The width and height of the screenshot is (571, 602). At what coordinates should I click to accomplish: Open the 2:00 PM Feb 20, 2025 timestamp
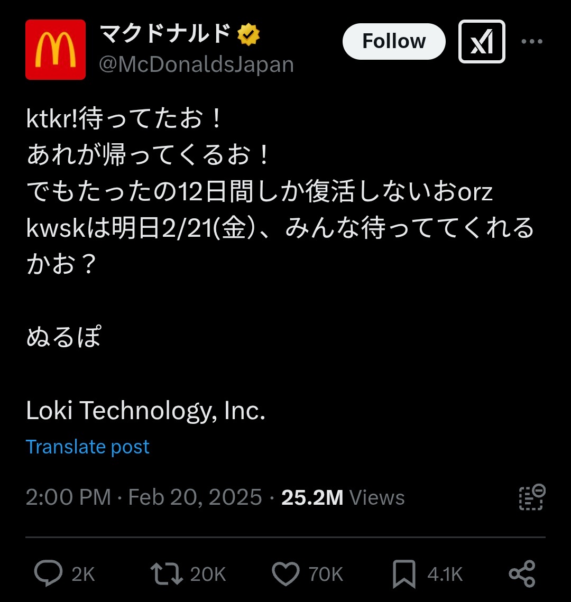144,497
